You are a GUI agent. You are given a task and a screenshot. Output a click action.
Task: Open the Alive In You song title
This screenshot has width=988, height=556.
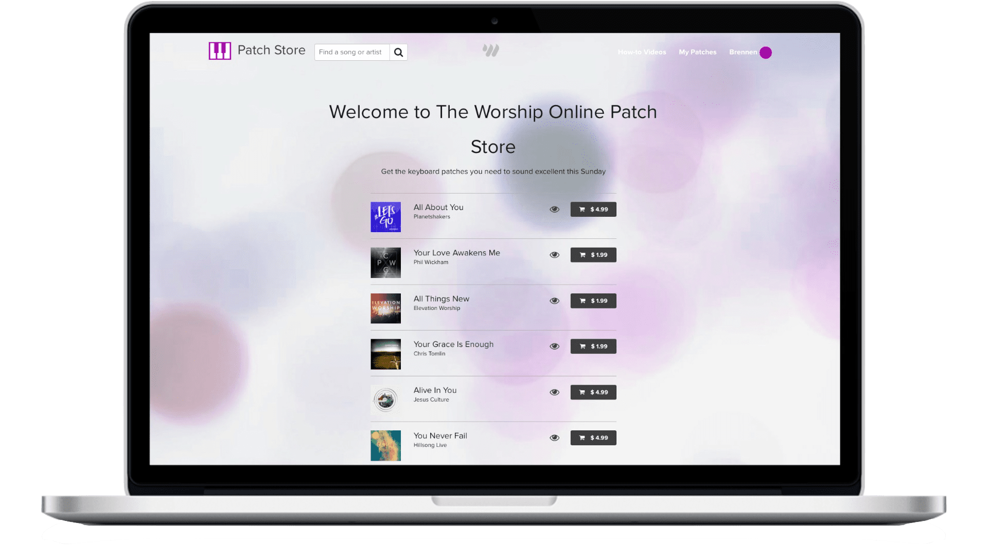(x=435, y=390)
